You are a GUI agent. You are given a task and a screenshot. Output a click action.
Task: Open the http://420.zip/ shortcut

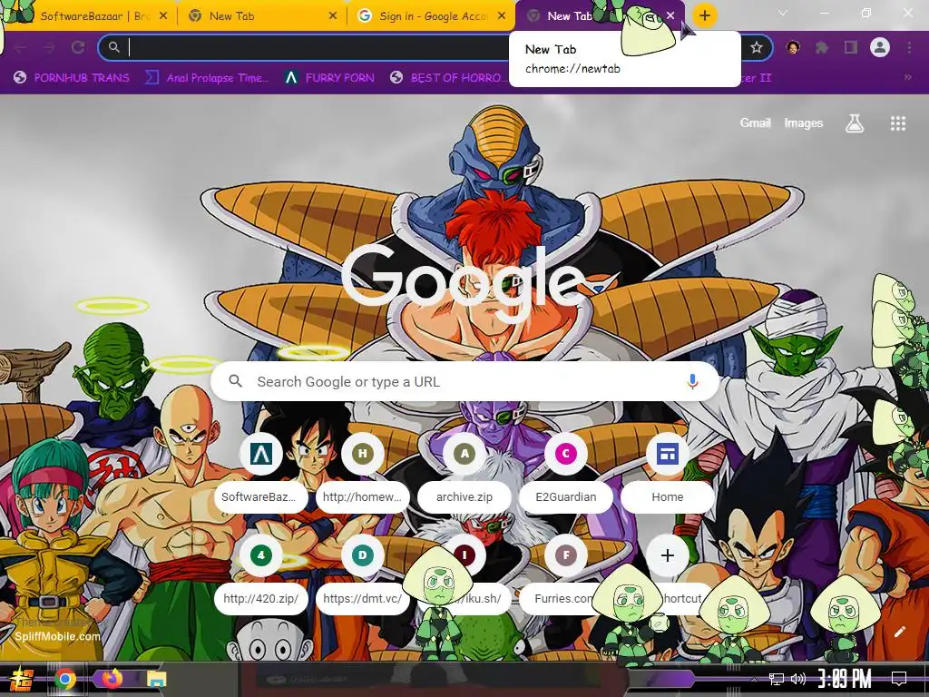[261, 576]
